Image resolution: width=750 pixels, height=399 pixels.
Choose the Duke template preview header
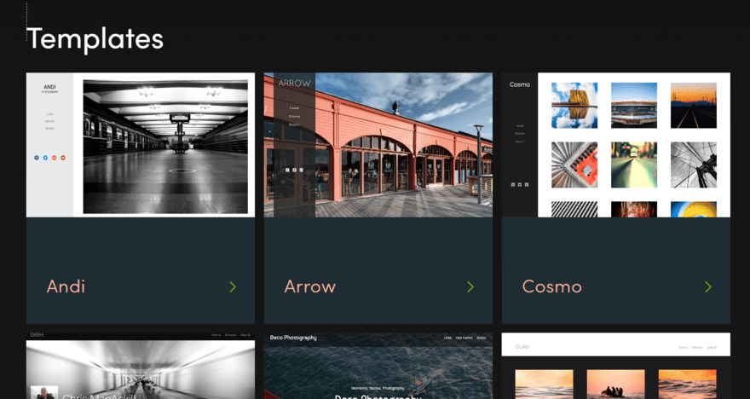tap(615, 346)
